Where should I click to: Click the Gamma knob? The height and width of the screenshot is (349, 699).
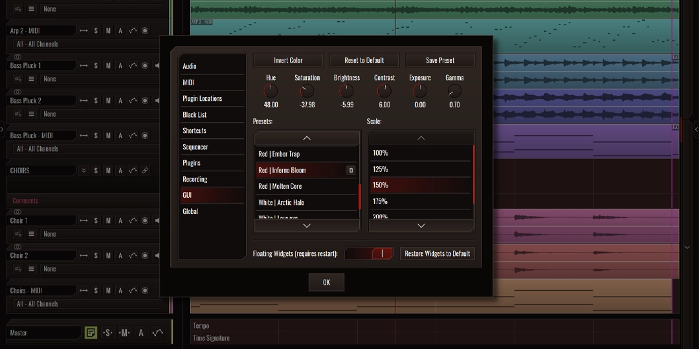tap(454, 91)
